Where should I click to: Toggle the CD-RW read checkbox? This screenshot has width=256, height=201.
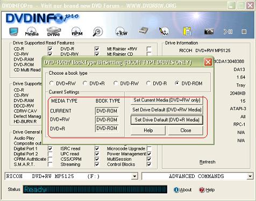[x=50, y=54]
